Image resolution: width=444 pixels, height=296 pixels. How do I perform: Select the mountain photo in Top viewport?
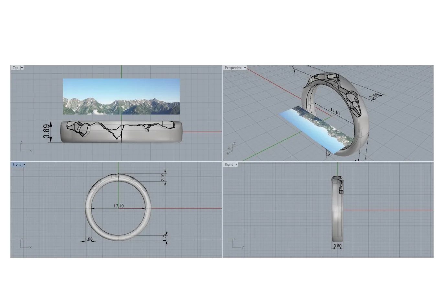(x=121, y=96)
